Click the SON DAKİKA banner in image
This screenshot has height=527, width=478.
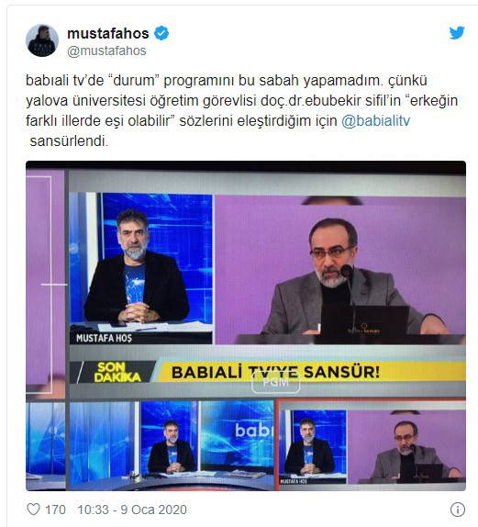click(117, 372)
